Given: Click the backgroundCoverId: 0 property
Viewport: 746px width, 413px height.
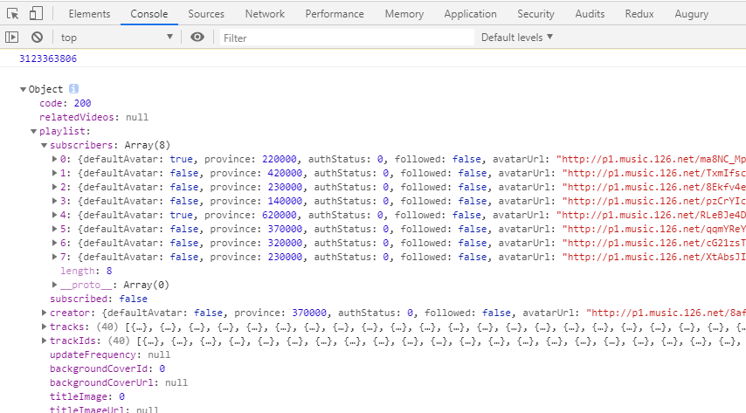Looking at the screenshot, I should [107, 368].
